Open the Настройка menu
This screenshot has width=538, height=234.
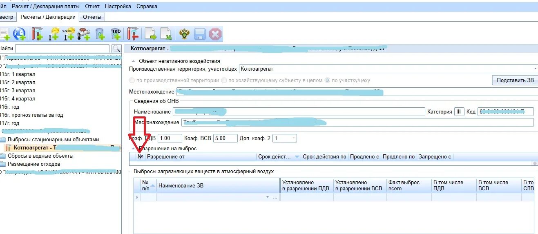click(x=118, y=7)
